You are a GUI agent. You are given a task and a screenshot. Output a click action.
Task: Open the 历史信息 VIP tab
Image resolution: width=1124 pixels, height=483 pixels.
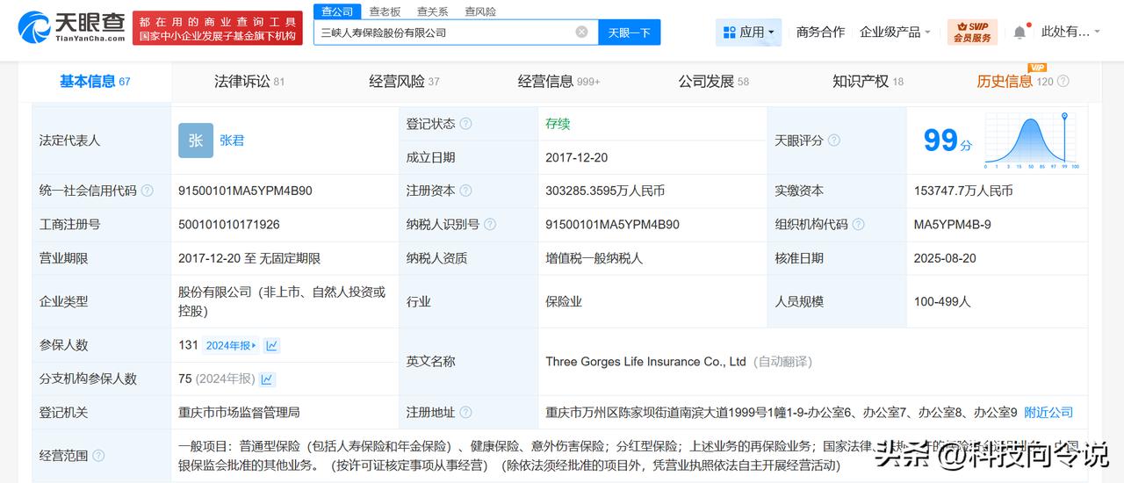click(x=1014, y=82)
